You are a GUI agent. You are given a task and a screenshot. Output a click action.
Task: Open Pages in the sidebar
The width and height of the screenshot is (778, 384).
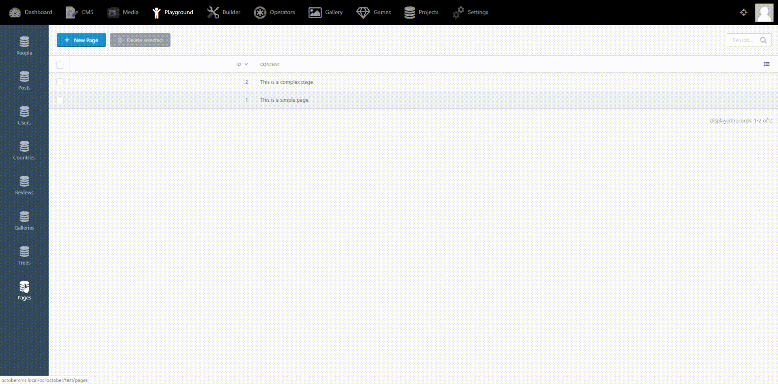coord(24,291)
